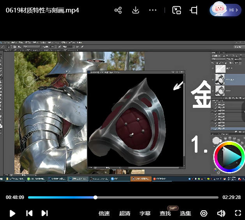Skip to the next video
Viewport: 245px width, 220px height.
45,213
